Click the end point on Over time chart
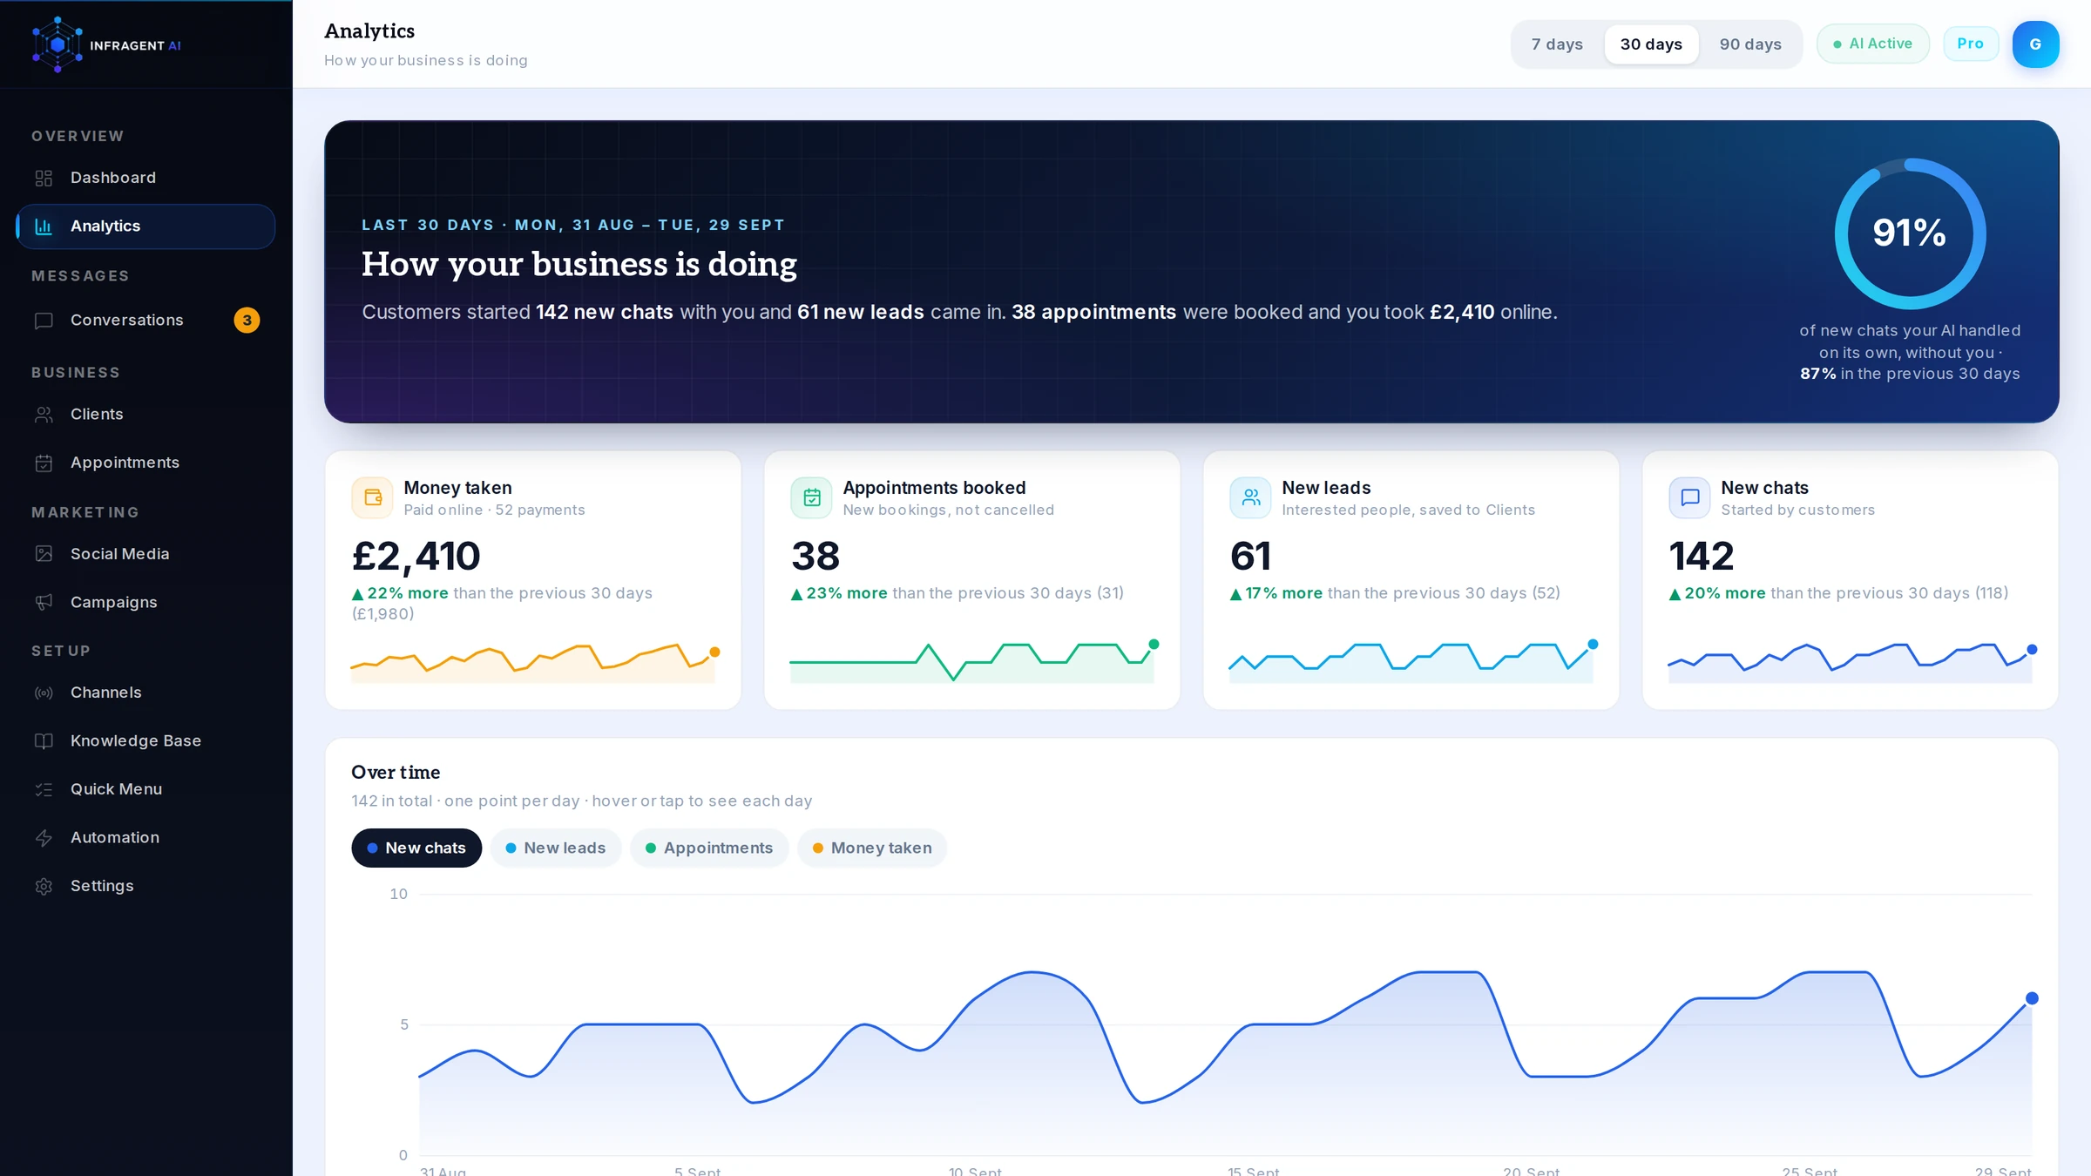 click(x=2032, y=998)
